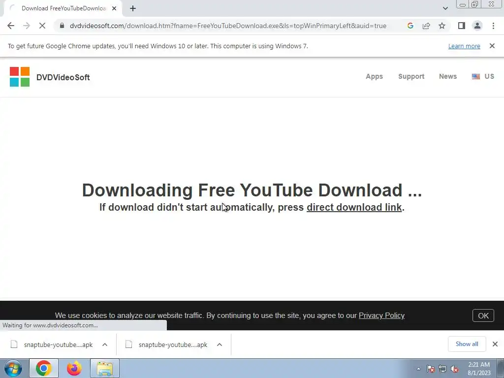This screenshot has width=504, height=378.
Task: Click the DVDVideoSoft colored squares logo
Action: 20,77
